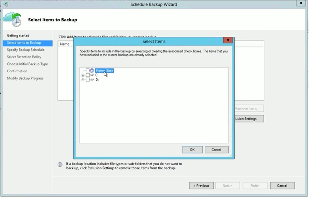Viewport: 309px width, 198px height.
Task: Click the title bar app icon
Action: (5, 4)
